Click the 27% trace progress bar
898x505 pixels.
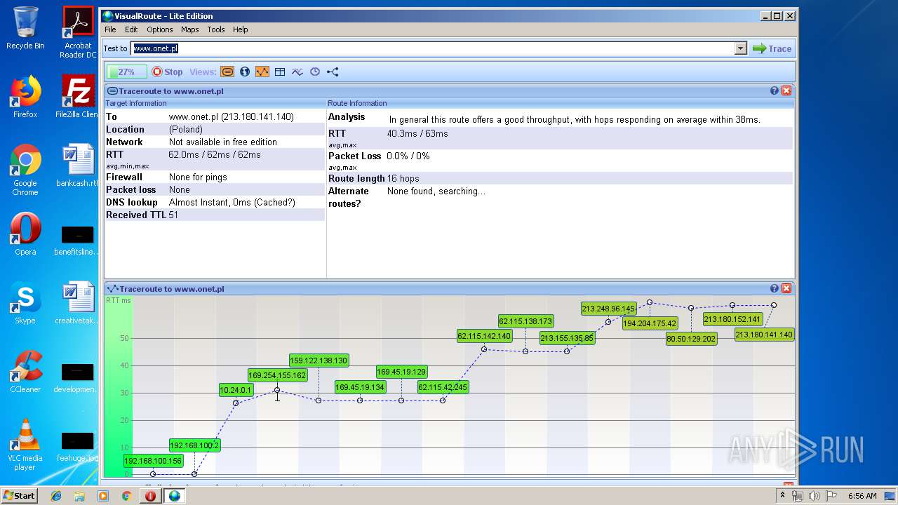pos(126,72)
